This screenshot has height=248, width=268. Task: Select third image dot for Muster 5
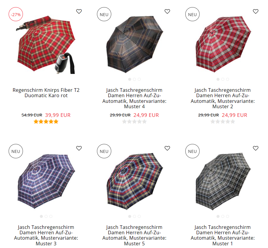pyautogui.click(x=139, y=216)
